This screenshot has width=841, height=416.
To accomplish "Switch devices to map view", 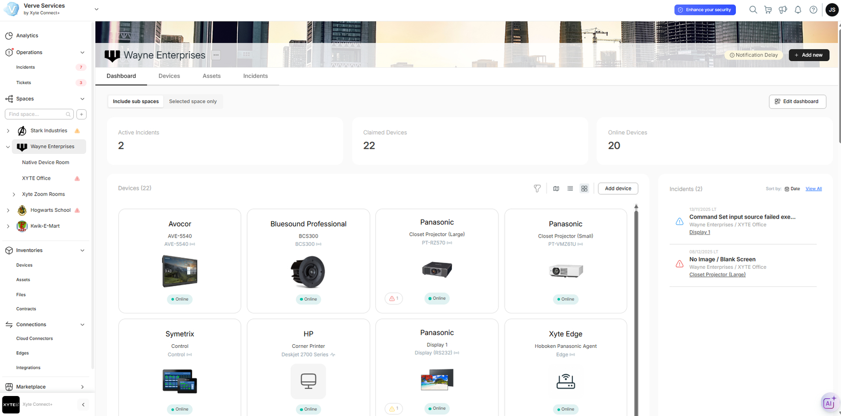I will pos(556,189).
